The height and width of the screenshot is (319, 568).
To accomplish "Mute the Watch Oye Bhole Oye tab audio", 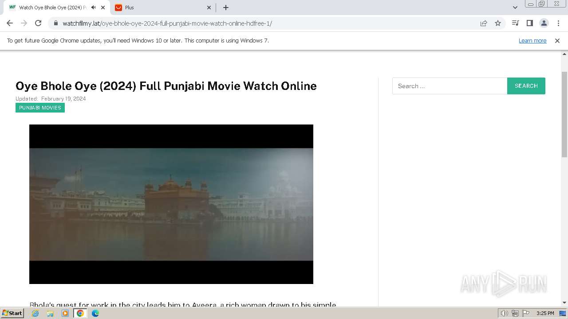I will click(93, 8).
